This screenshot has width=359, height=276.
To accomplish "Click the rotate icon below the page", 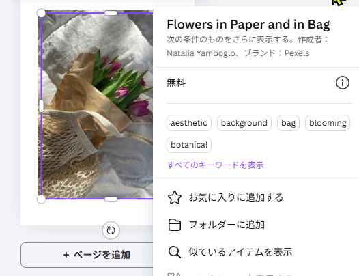I will 111,230.
